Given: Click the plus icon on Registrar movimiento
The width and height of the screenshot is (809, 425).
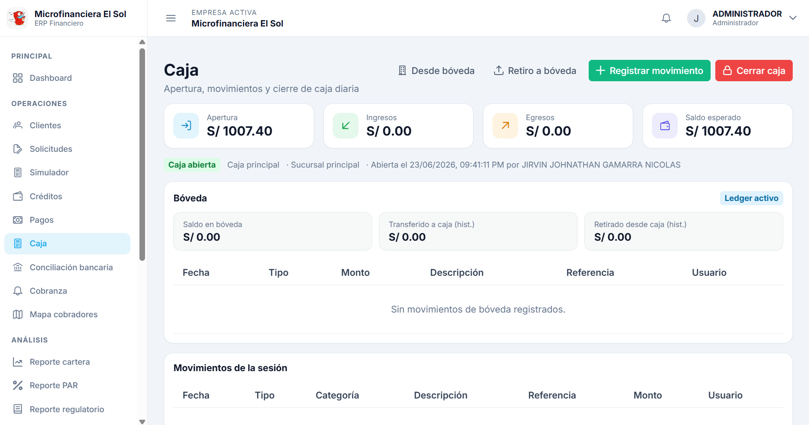Looking at the screenshot, I should tap(600, 71).
